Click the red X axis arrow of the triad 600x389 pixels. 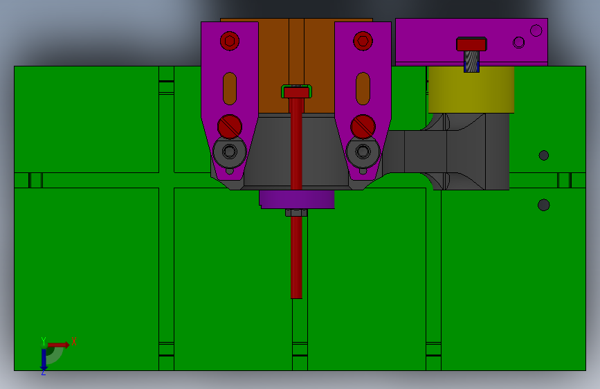pyautogui.click(x=58, y=345)
